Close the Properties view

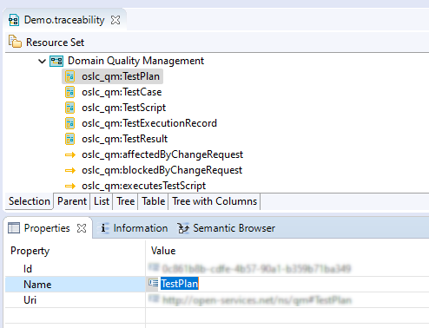pos(82,228)
